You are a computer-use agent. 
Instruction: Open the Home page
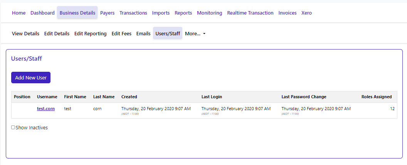click(x=18, y=13)
